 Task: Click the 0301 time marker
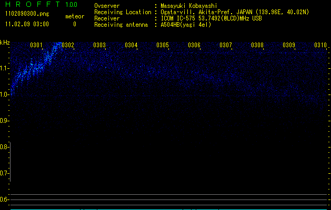36,45
